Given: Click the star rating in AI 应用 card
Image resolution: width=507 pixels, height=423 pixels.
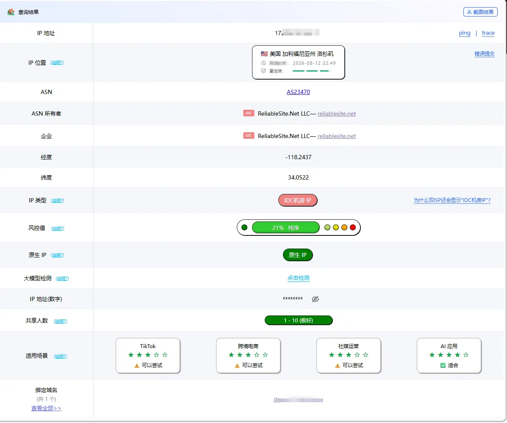Looking at the screenshot, I should coord(449,355).
